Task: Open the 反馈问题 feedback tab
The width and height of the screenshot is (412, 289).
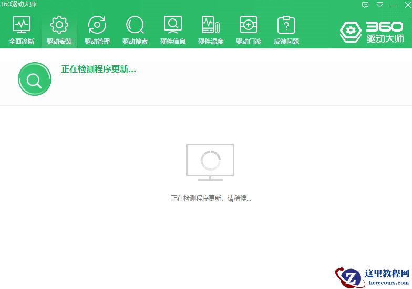Action: point(286,31)
